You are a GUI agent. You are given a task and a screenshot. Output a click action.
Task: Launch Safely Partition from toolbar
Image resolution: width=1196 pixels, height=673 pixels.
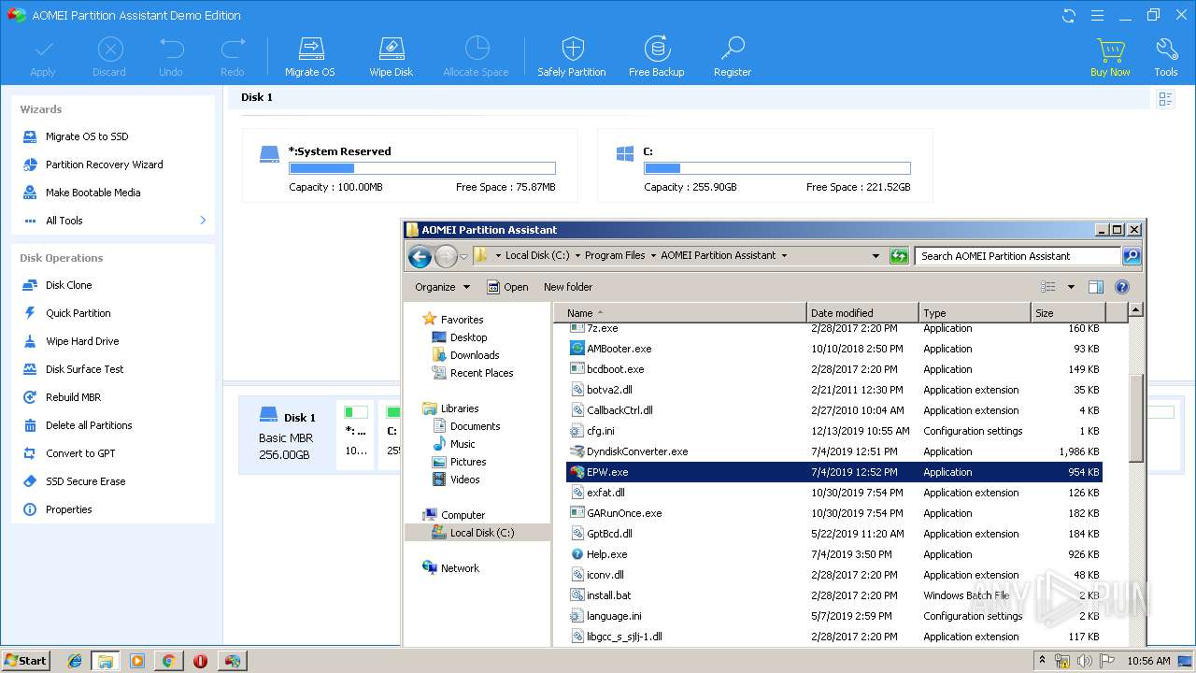572,57
